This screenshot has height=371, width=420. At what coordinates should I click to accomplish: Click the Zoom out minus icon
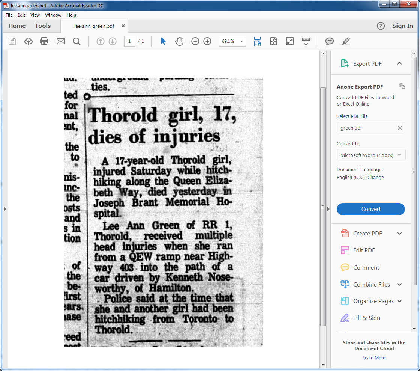(x=195, y=41)
